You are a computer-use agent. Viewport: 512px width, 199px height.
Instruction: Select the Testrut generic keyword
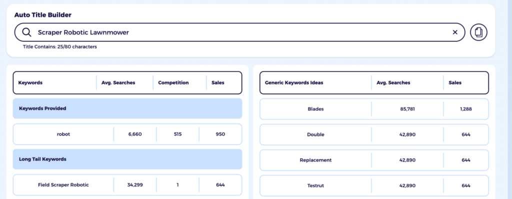315,186
